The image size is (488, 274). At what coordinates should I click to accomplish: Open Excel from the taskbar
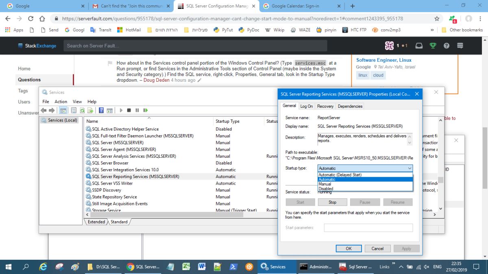tap(186, 267)
